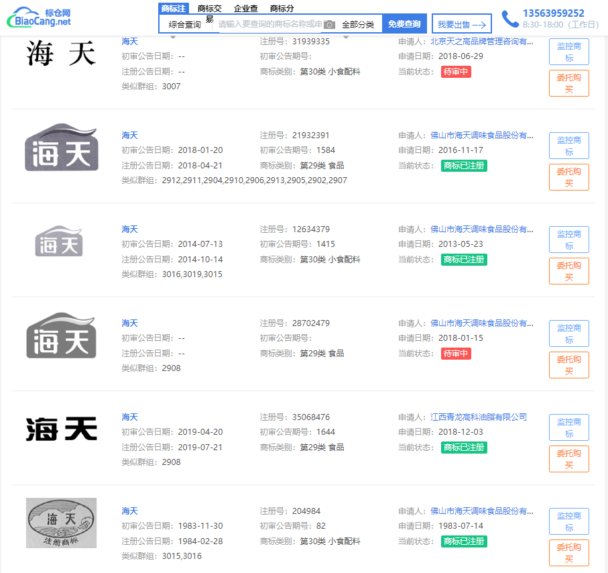Screen dimensions: 608x573
Task: Click 委托购买 for registration 21932391
Action: pos(569,177)
